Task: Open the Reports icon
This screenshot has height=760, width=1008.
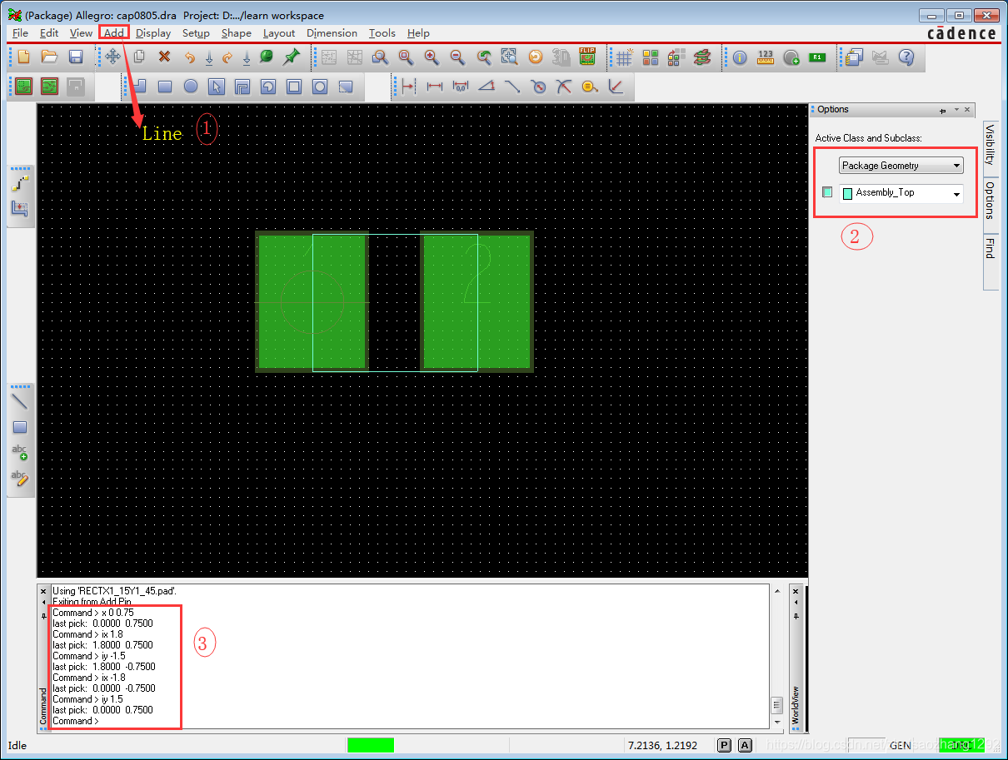Action: tap(854, 57)
